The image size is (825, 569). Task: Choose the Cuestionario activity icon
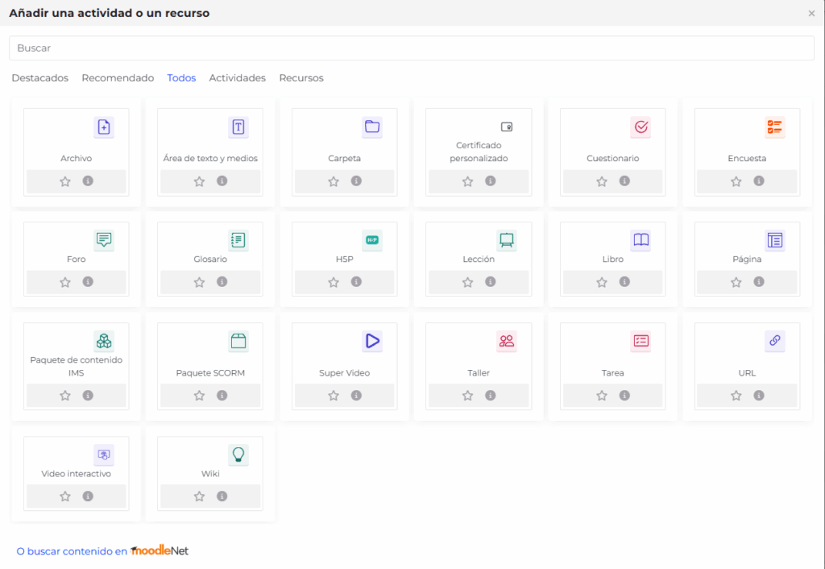point(641,127)
